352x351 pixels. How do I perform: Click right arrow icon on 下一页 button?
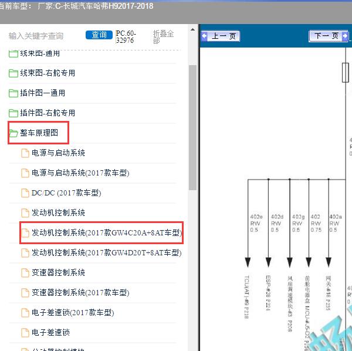pyautogui.click(x=345, y=36)
